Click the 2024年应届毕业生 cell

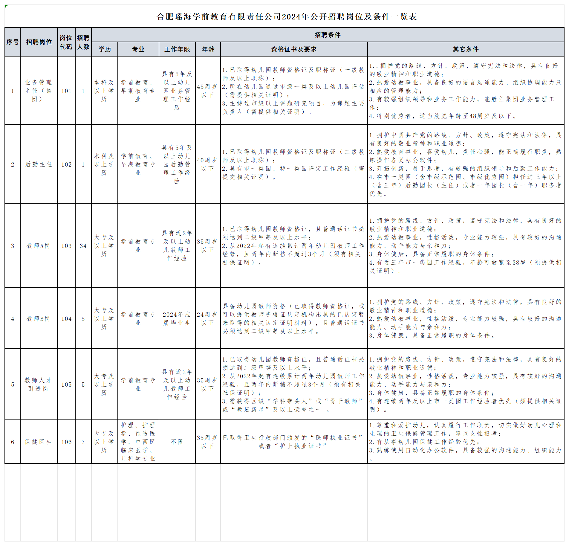click(x=177, y=318)
